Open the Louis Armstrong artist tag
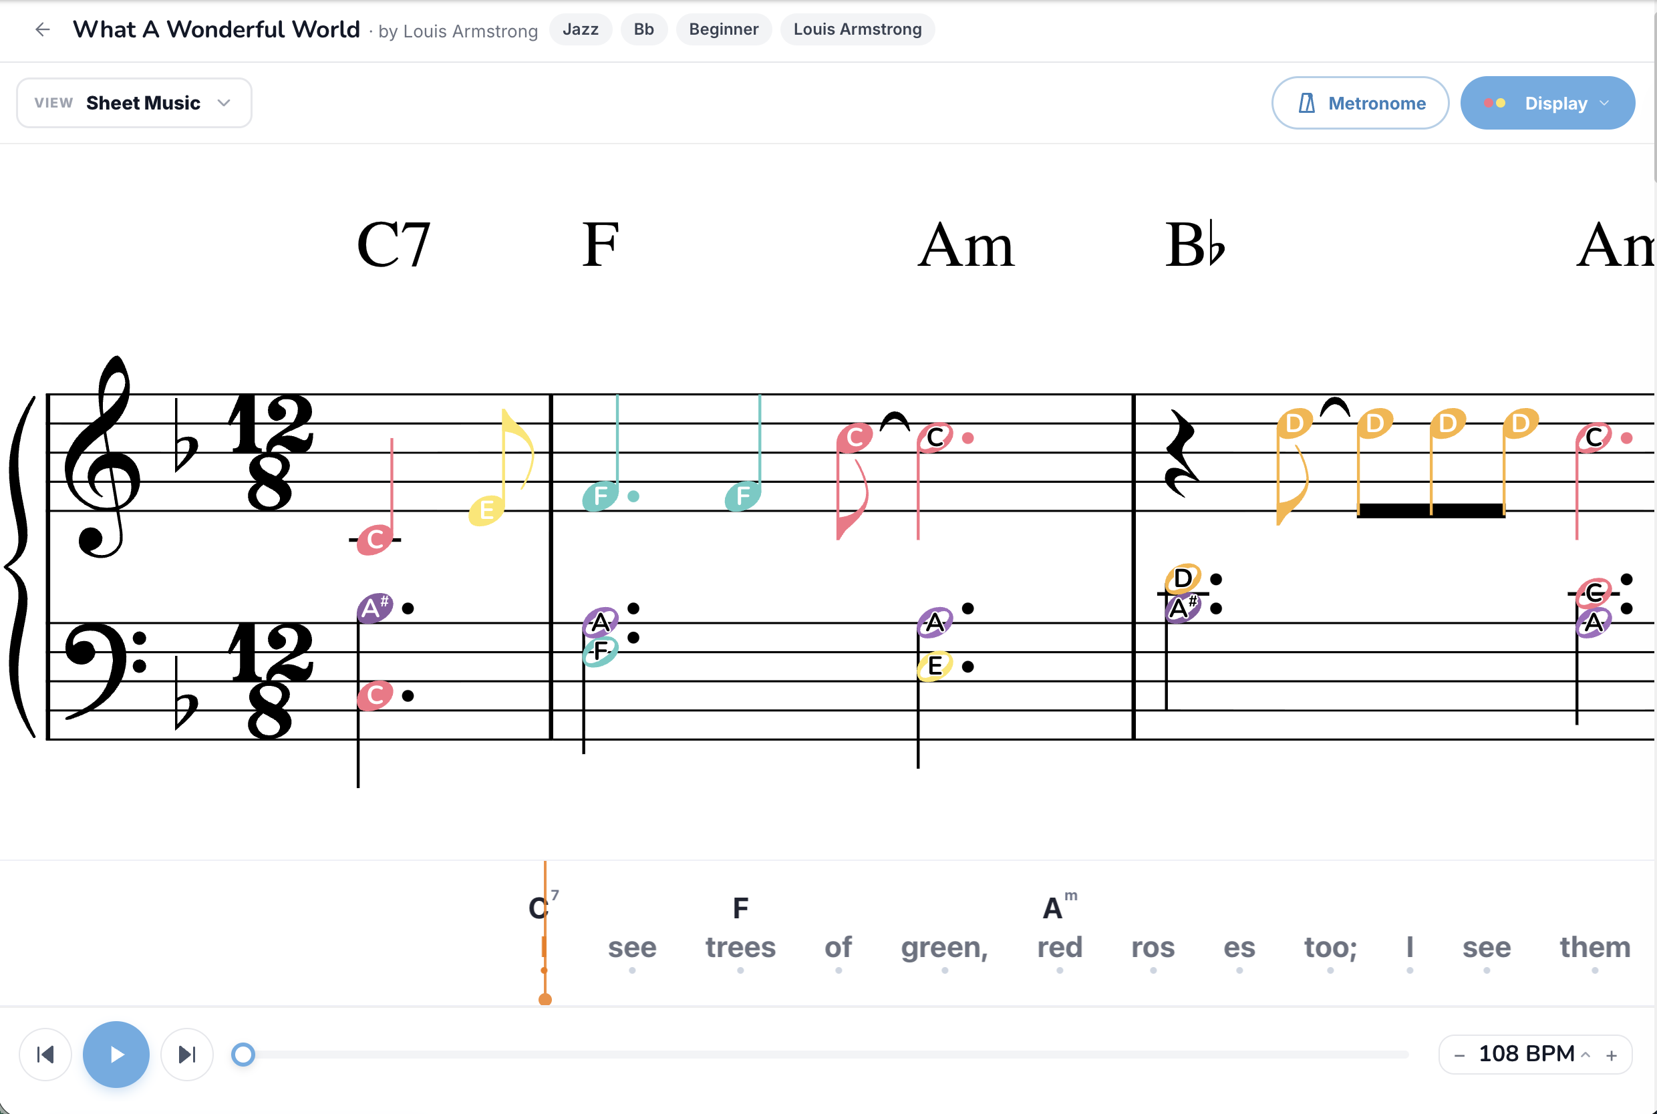Screen dimensions: 1657x1114 pos(857,29)
